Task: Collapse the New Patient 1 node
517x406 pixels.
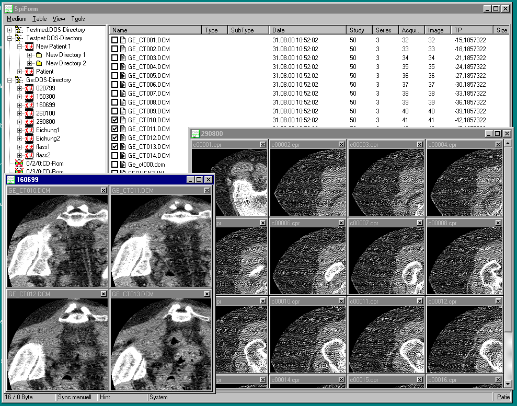Action: (19, 47)
